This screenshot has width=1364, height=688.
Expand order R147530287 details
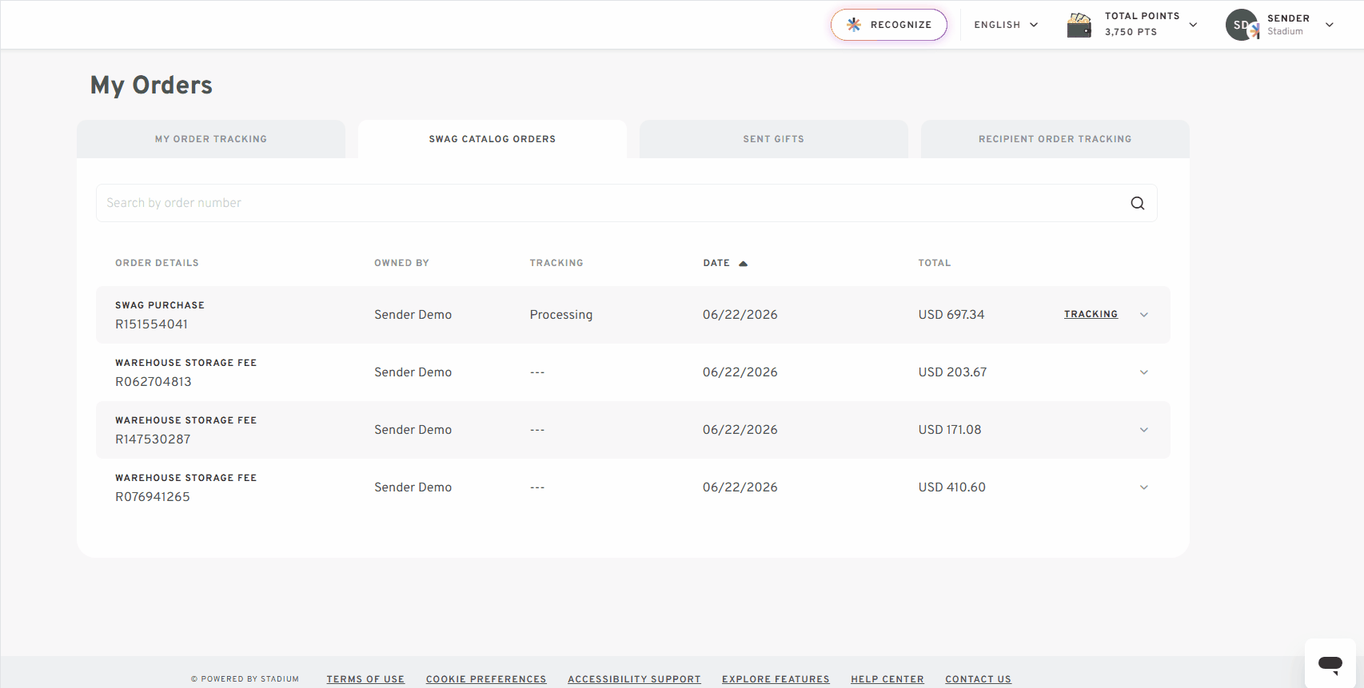click(1144, 430)
